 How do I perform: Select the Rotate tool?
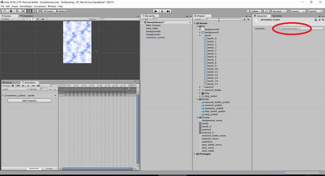17,11
